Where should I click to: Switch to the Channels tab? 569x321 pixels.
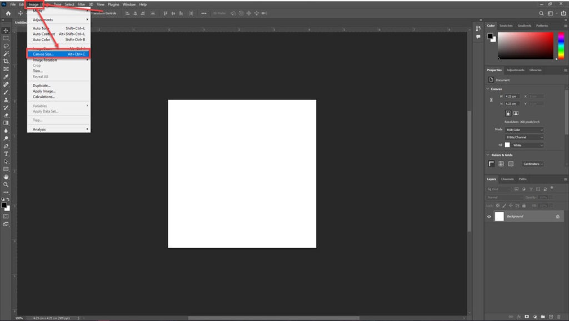coord(507,179)
